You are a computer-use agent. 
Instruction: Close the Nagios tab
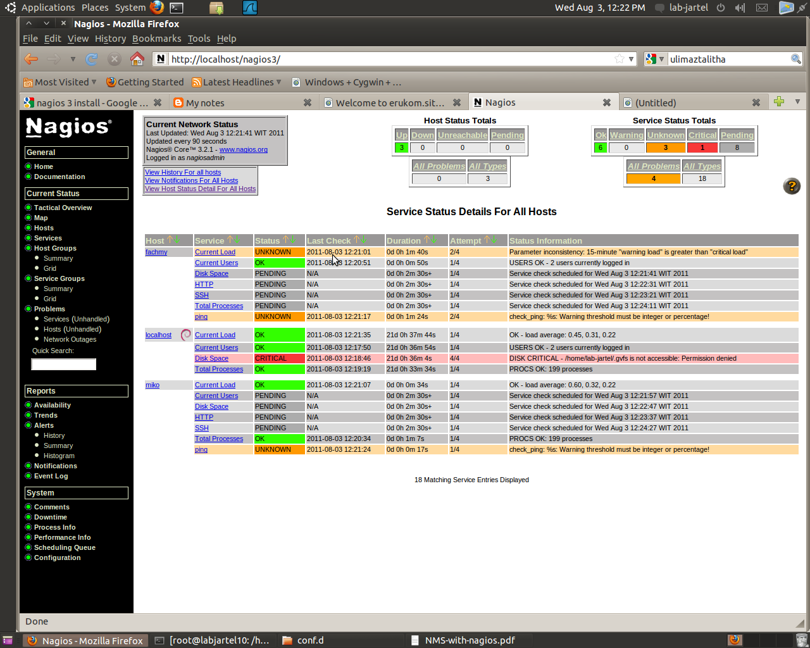(x=607, y=103)
